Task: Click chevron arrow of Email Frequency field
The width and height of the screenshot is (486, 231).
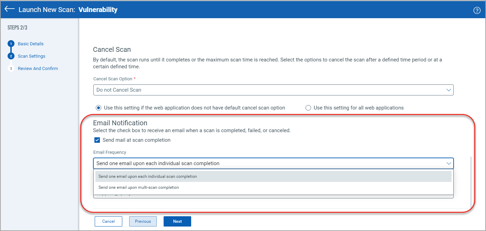Action: pyautogui.click(x=448, y=163)
